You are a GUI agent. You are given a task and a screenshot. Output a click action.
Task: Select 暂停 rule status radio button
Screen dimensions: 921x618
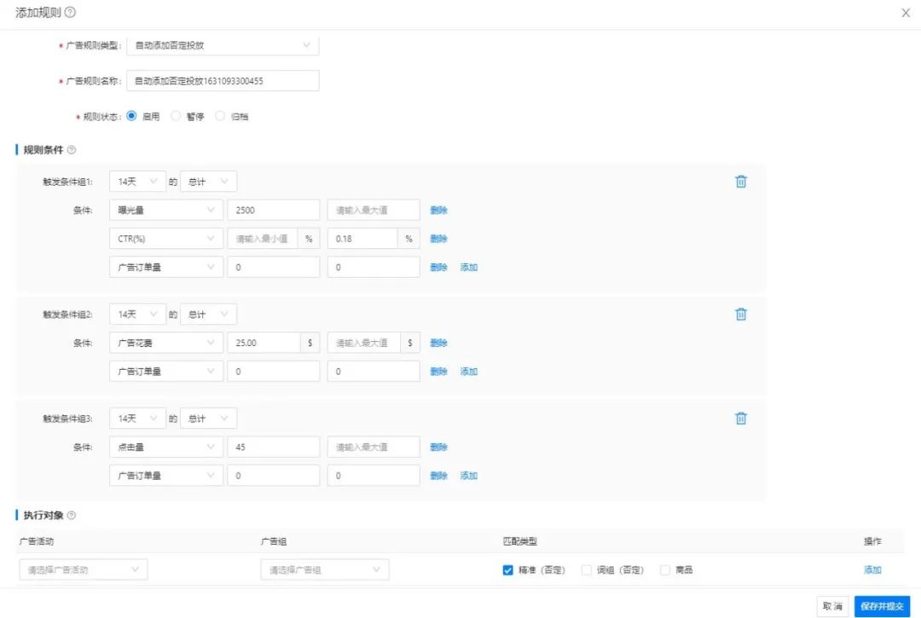point(177,117)
